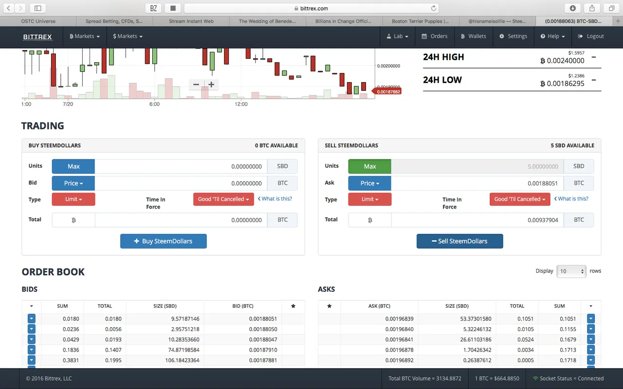
Task: Collapse the 24H HIGH row minus
Action: pos(594,57)
